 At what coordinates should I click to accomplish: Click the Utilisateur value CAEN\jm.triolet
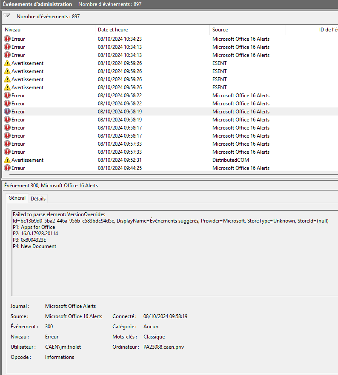pos(63,347)
